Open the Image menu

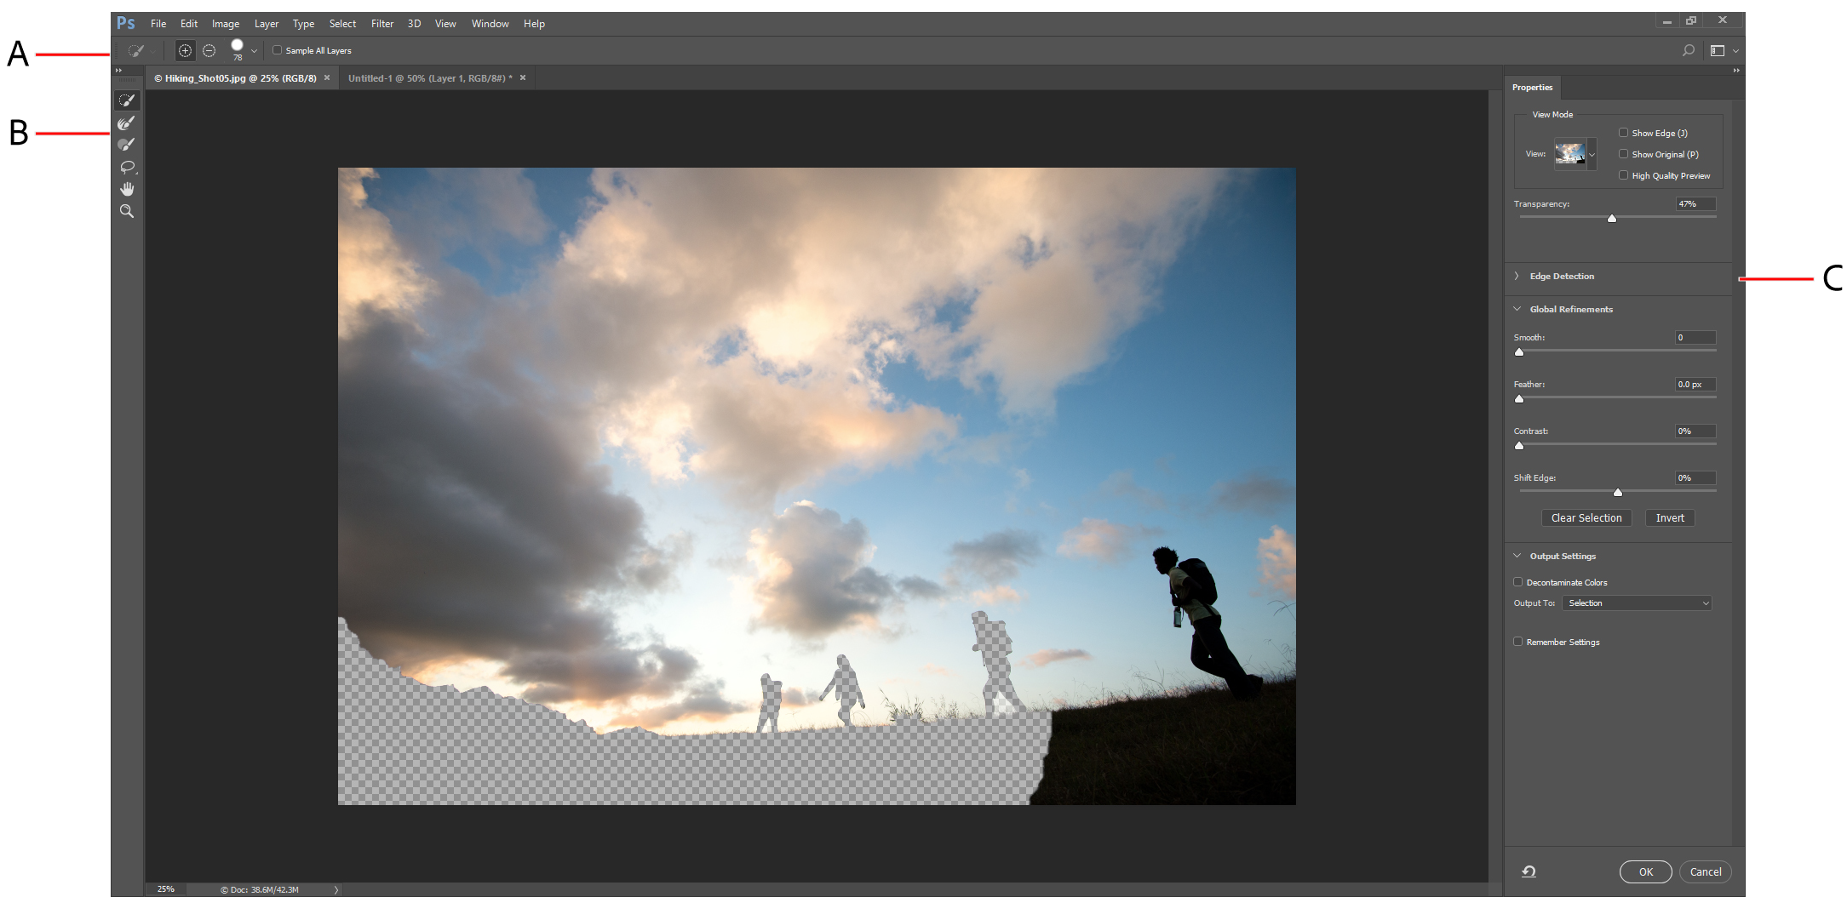226,24
